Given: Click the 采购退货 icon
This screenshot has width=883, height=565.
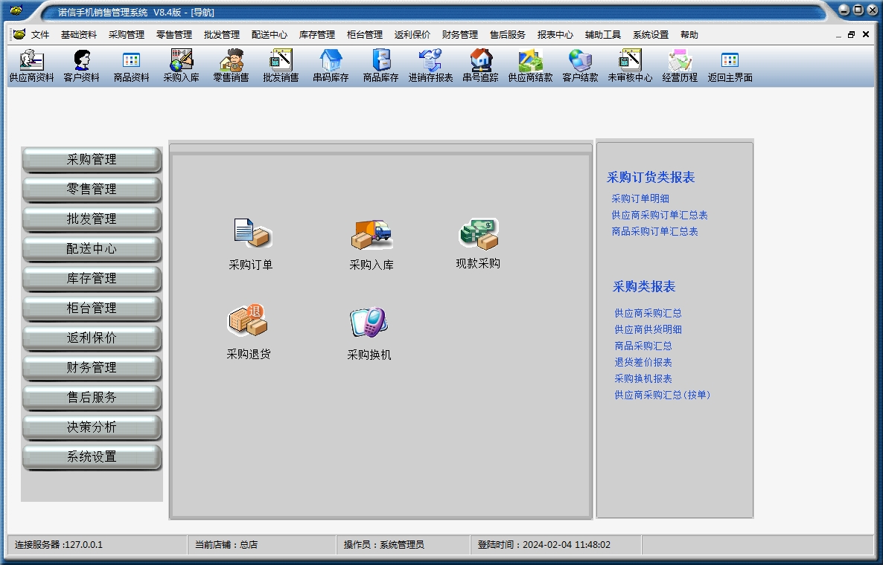Looking at the screenshot, I should tap(249, 332).
